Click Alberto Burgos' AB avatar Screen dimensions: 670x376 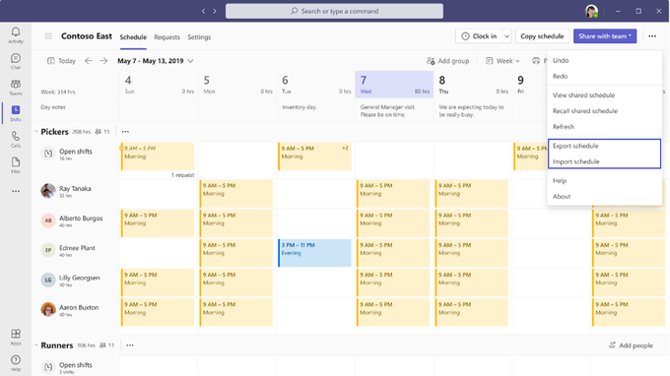(x=48, y=220)
